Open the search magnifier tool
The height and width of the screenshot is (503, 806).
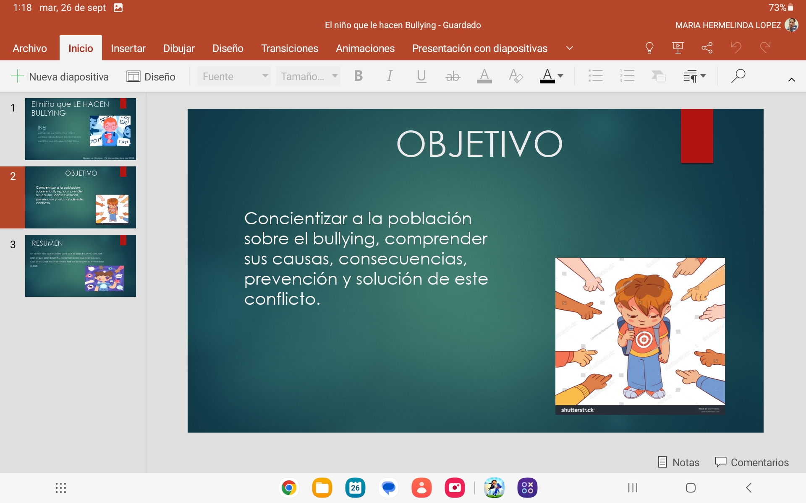pos(738,76)
